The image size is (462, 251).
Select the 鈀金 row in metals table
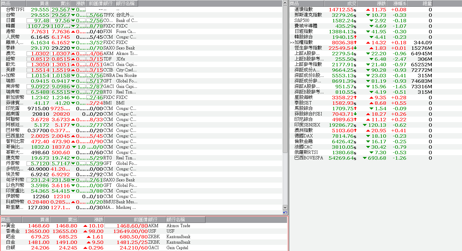point(144,237)
